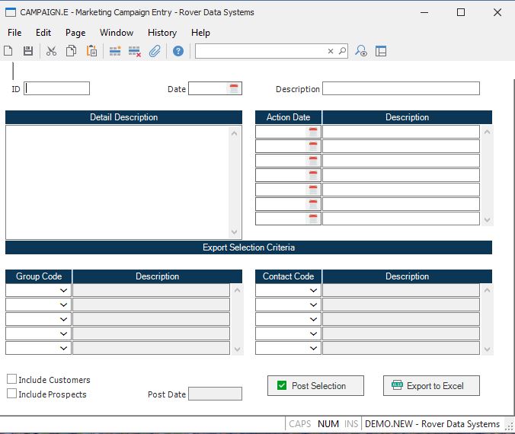Click the New record icon in toolbar

(x=8, y=51)
